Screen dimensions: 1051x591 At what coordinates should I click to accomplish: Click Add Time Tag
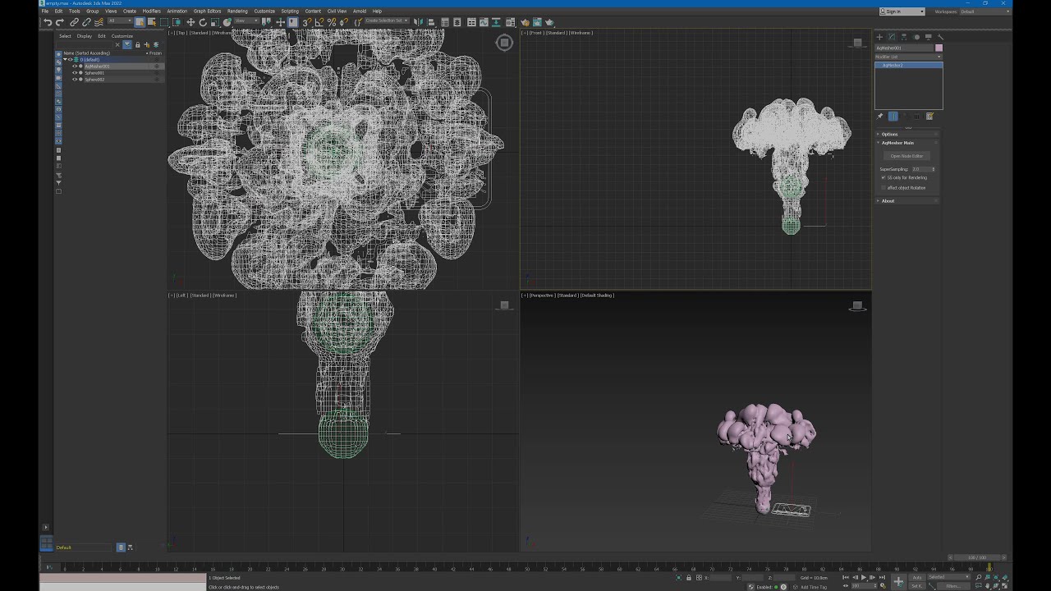(x=814, y=587)
